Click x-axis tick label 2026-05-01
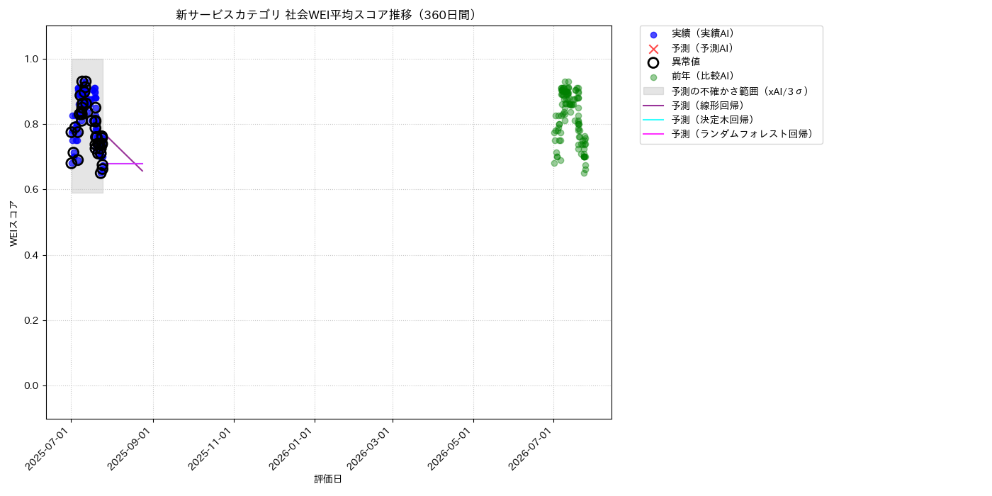Screen dimensions: 992x496 click(x=451, y=448)
